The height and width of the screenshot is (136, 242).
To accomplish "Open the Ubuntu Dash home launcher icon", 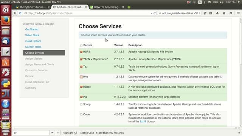I will [x=6, y=10].
